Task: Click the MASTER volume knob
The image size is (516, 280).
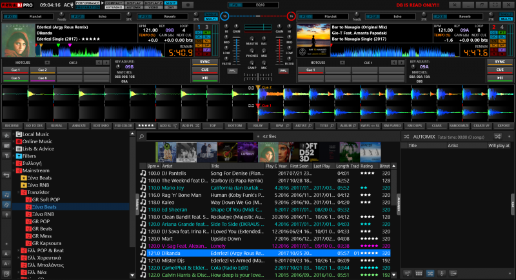Action: pyautogui.click(x=252, y=39)
